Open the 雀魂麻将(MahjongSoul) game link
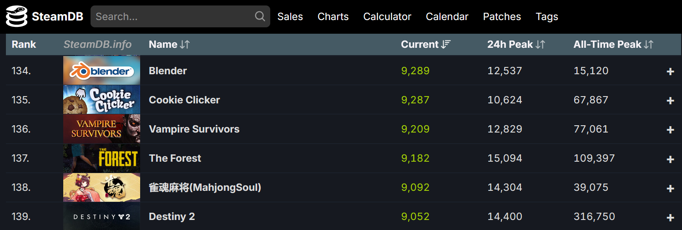 pos(205,187)
